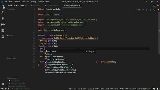Open the File menu
160x90 pixels.
(6, 2)
